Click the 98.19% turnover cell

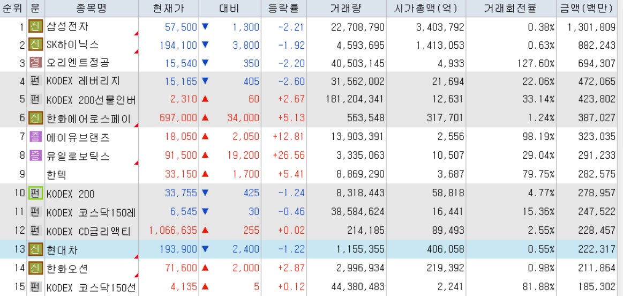[x=538, y=137]
